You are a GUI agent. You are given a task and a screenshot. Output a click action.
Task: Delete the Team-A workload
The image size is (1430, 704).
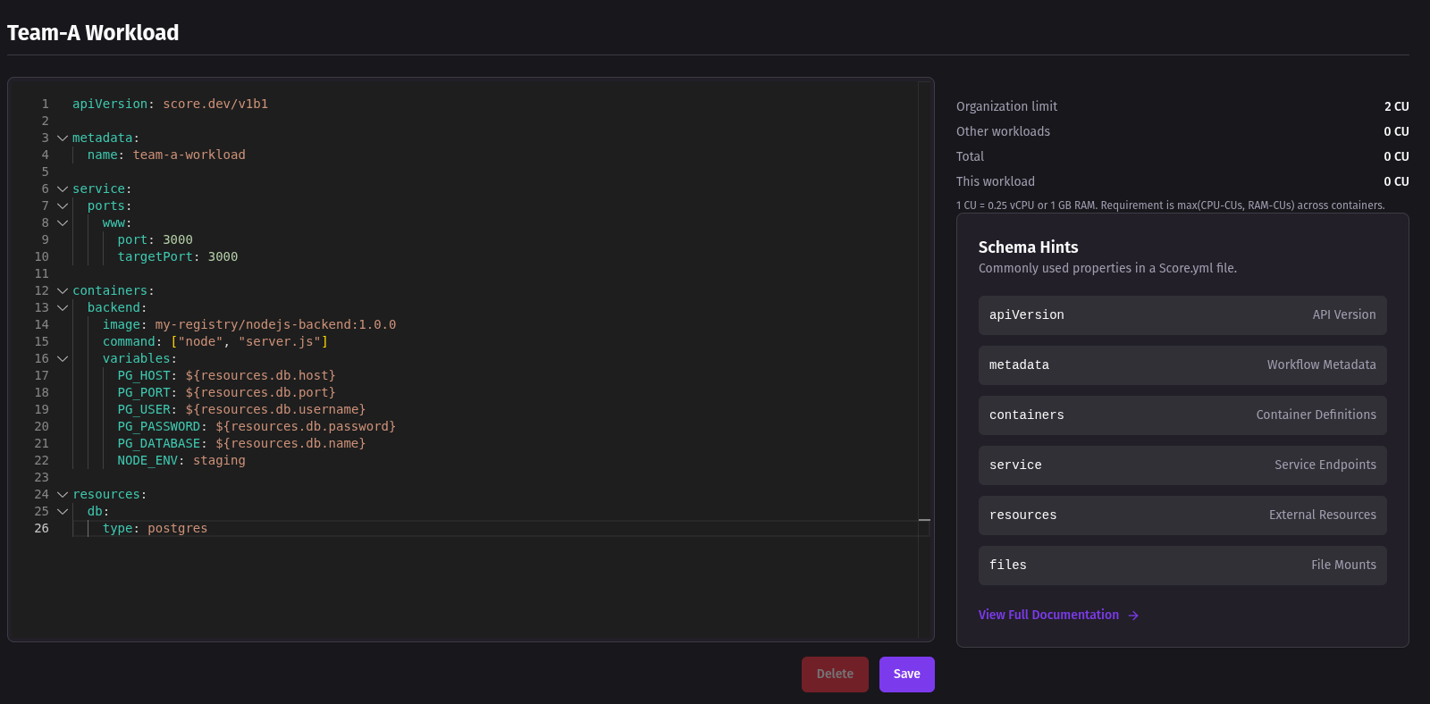tap(835, 675)
